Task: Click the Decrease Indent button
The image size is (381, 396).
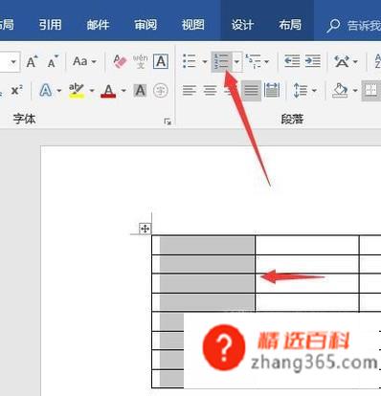Action: (292, 61)
